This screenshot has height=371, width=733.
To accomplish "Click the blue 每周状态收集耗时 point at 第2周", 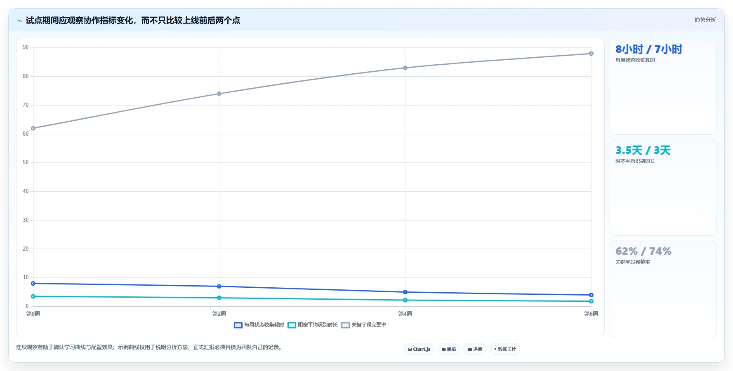I will [x=219, y=286].
